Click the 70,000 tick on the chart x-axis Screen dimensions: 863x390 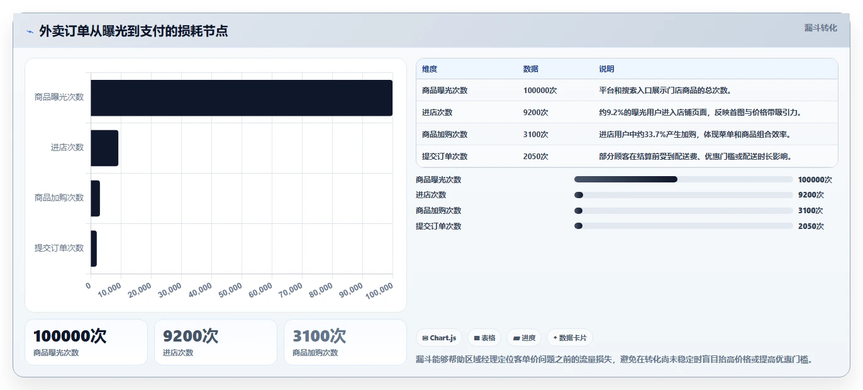[291, 289]
